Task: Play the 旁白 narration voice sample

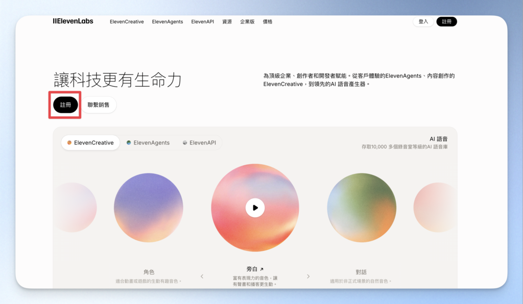Action: pyautogui.click(x=255, y=208)
